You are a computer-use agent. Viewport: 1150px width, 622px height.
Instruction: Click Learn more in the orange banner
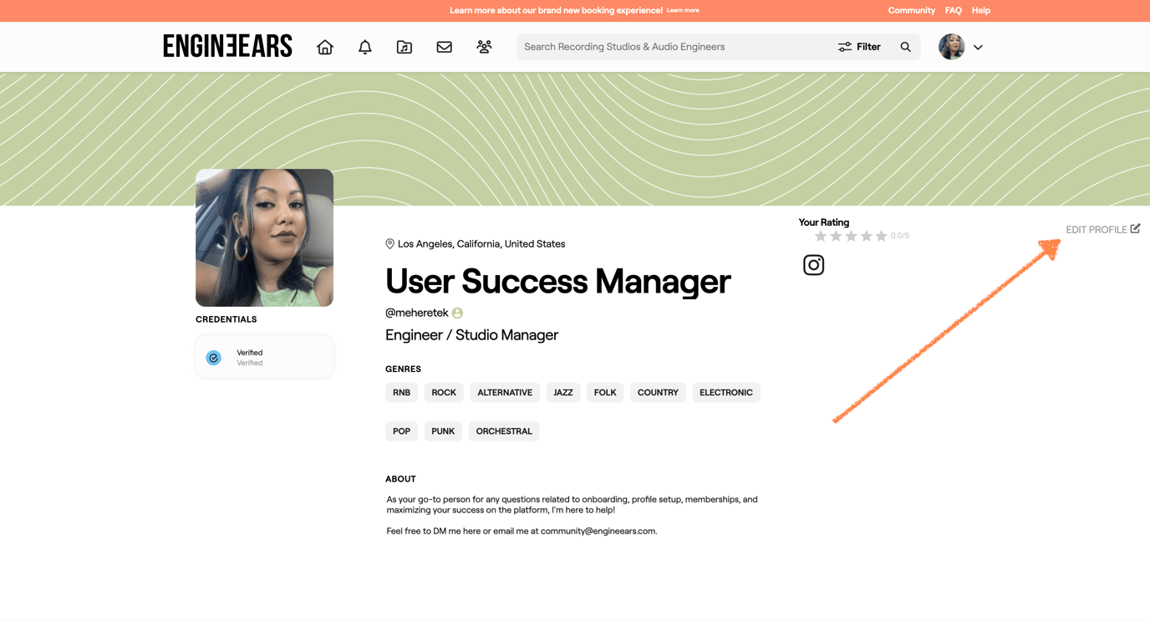coord(682,10)
